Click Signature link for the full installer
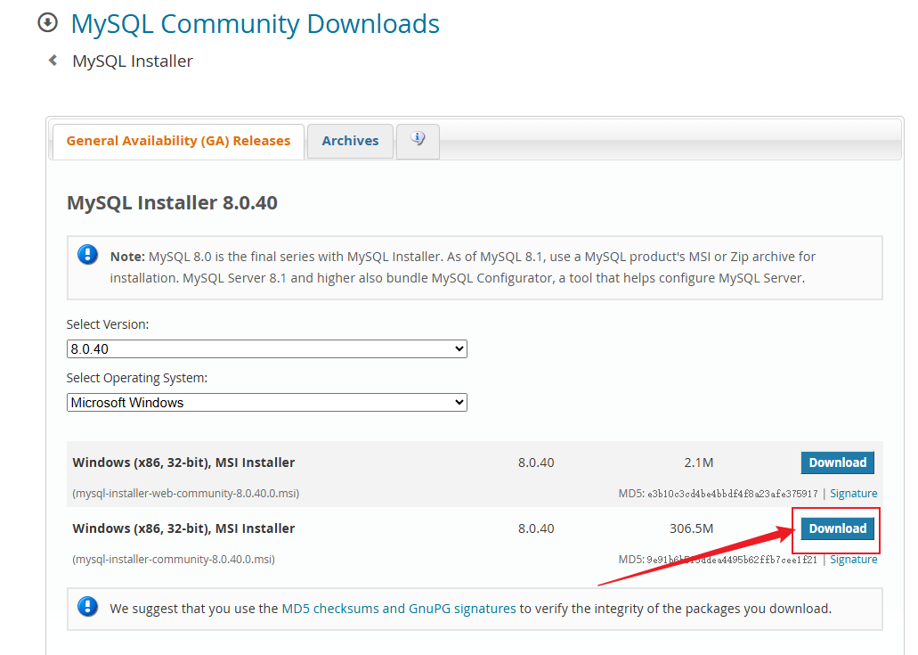The width and height of the screenshot is (918, 655). (853, 559)
